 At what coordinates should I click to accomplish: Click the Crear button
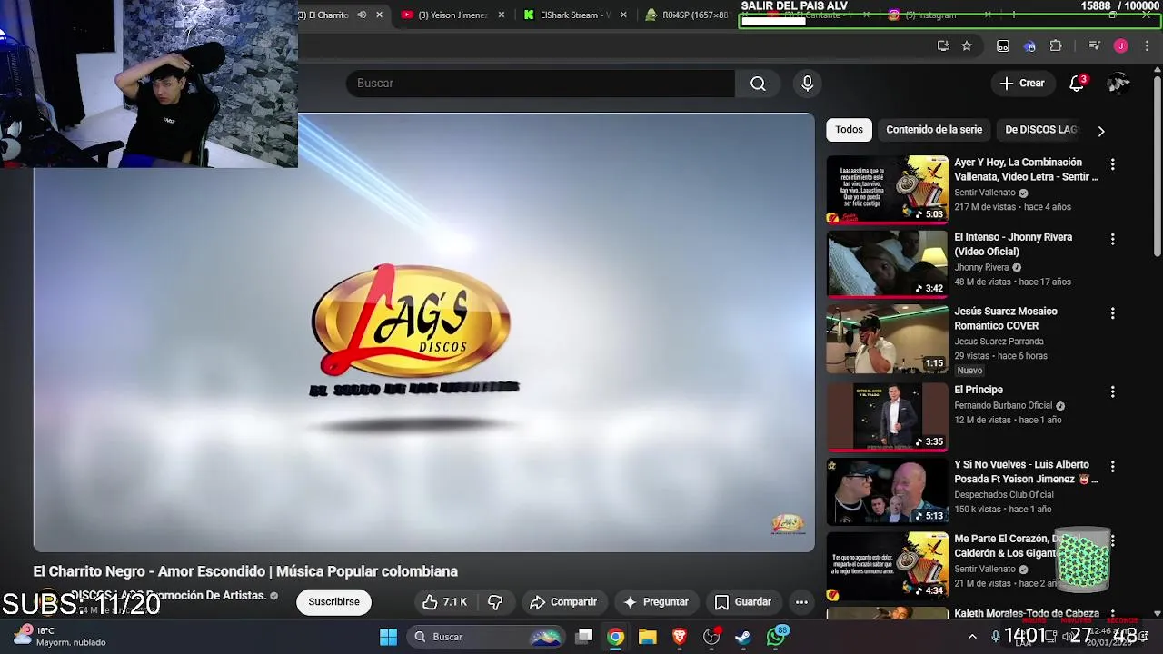click(1022, 84)
